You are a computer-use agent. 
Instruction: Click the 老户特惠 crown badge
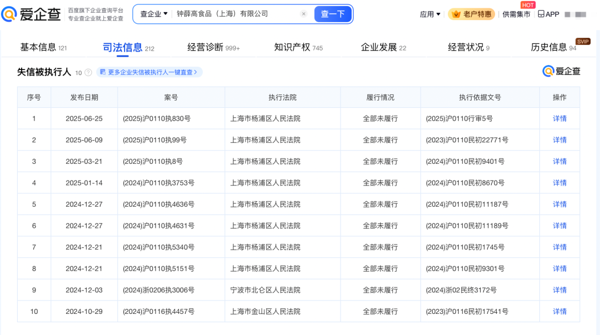(472, 14)
